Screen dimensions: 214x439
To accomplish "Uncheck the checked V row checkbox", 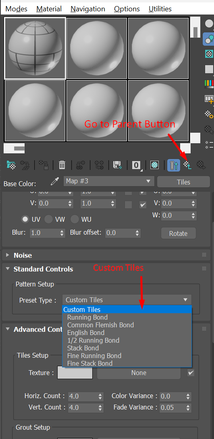I will pyautogui.click(x=143, y=205).
